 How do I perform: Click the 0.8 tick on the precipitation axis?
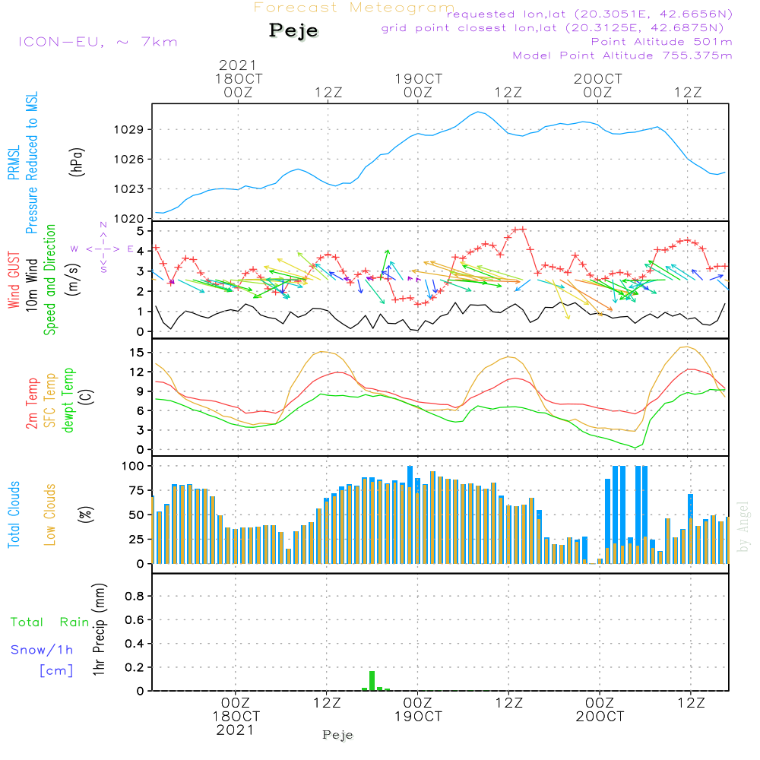[x=135, y=596]
